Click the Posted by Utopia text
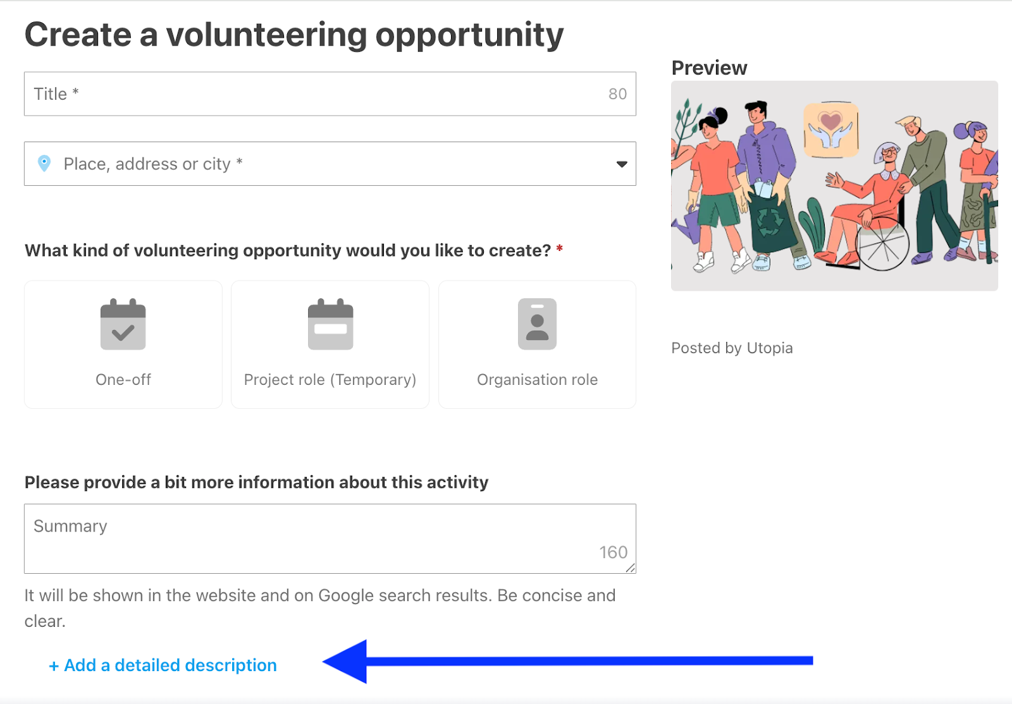 click(x=732, y=348)
